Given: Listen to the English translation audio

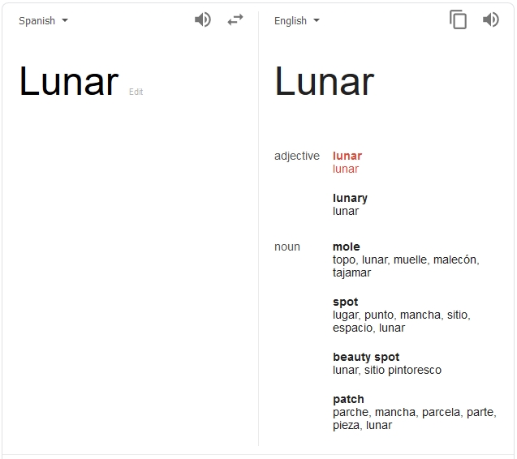Looking at the screenshot, I should tap(491, 20).
